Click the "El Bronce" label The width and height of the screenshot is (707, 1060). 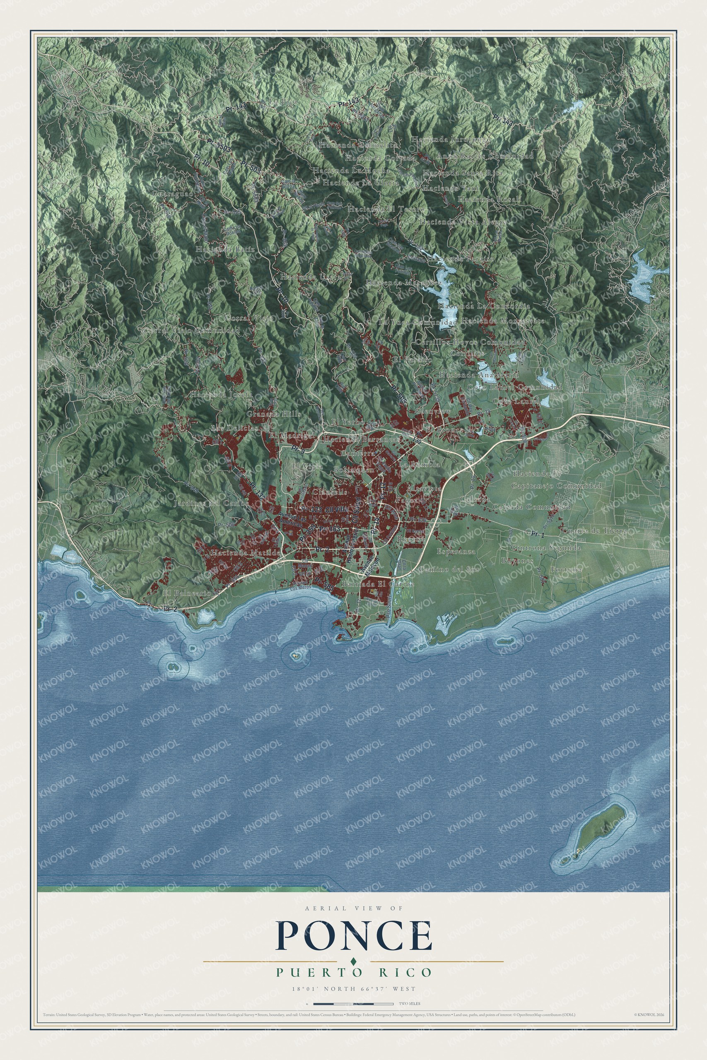pyautogui.click(x=444, y=430)
